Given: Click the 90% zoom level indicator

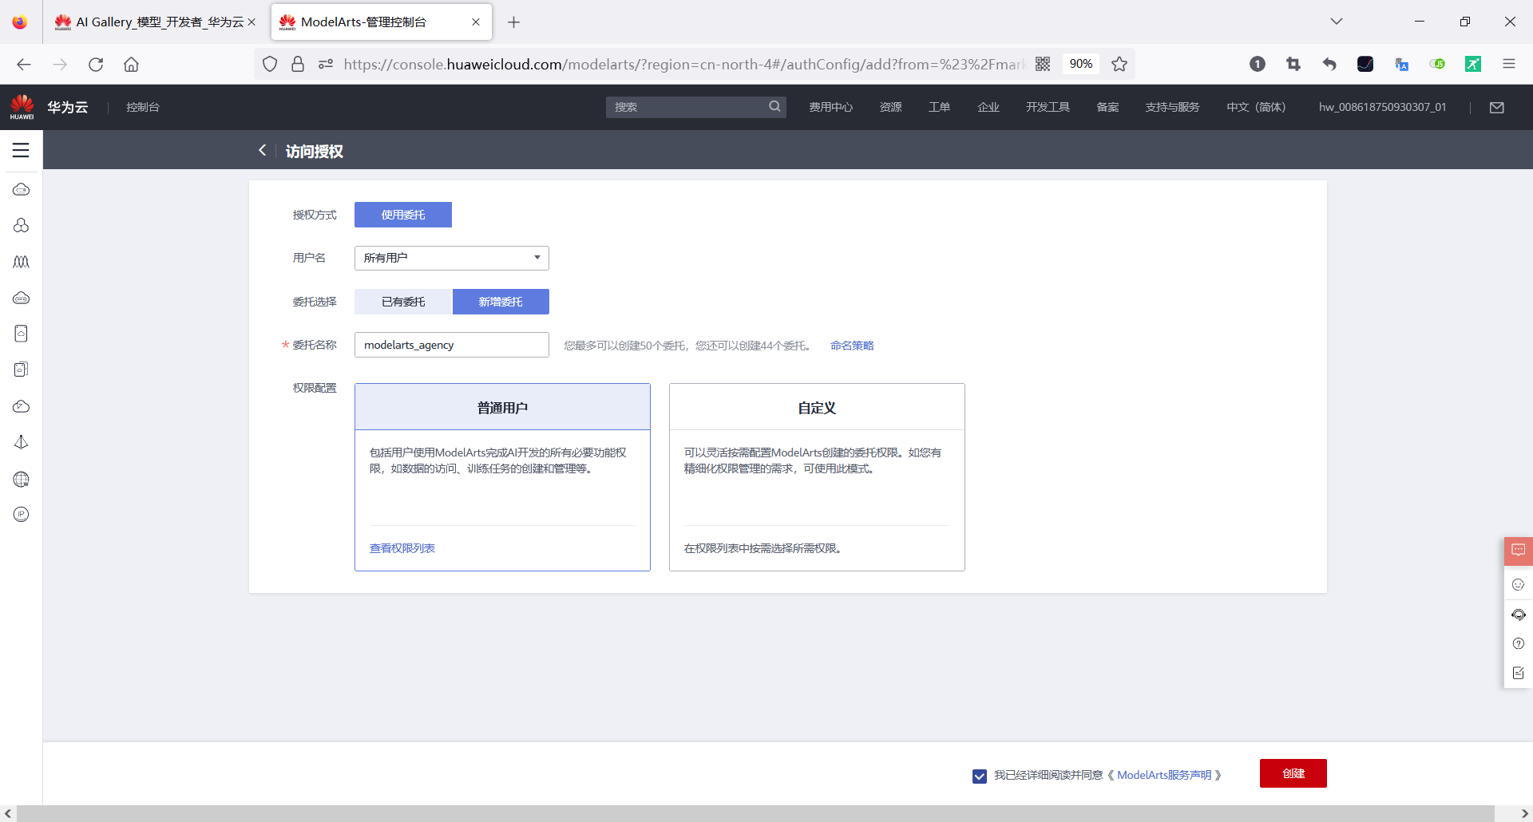Looking at the screenshot, I should coord(1081,64).
